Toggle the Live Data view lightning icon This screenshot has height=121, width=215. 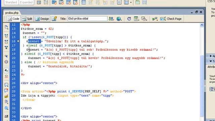54,19
